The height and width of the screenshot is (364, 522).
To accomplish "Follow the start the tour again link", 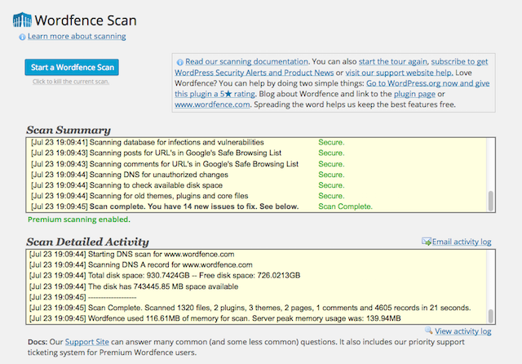I will pyautogui.click(x=393, y=61).
